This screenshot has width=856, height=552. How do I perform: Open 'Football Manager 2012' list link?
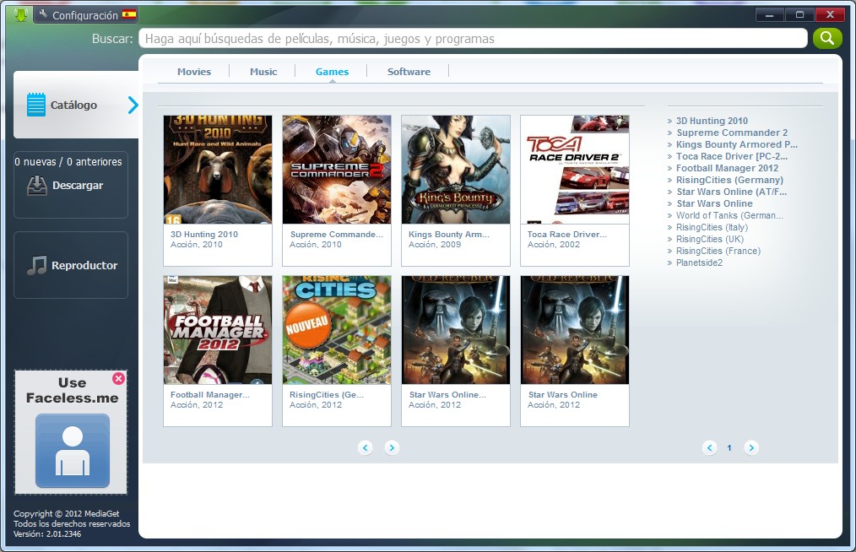[727, 168]
